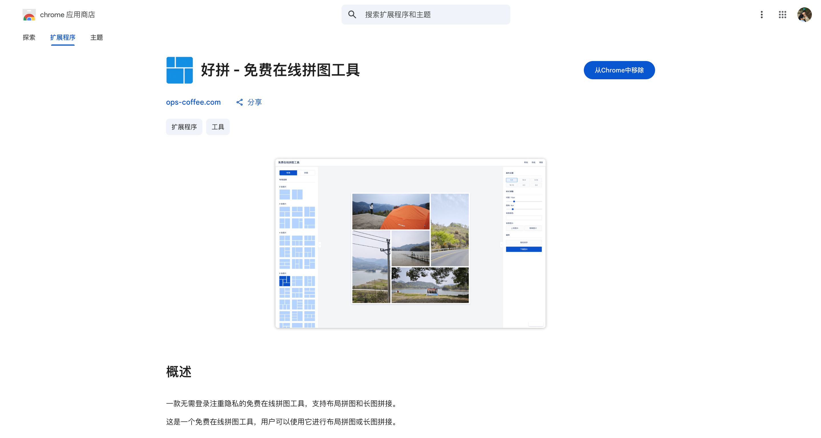
Task: Click the 扩展程序 category chip
Action: coord(184,127)
